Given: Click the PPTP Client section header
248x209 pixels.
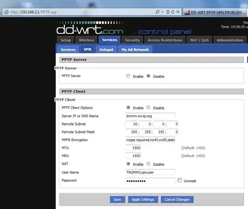Looking at the screenshot, I should (152, 91).
